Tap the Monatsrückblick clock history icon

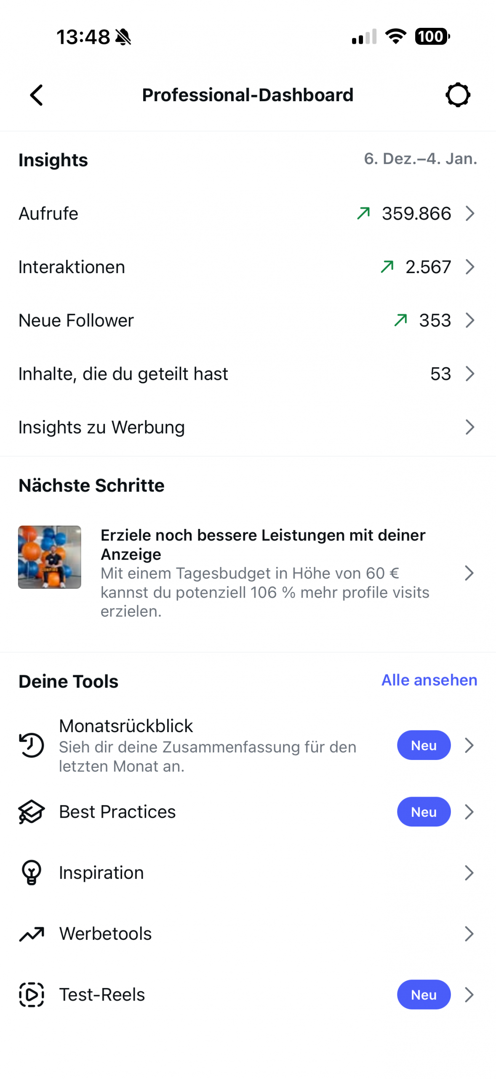click(x=32, y=745)
